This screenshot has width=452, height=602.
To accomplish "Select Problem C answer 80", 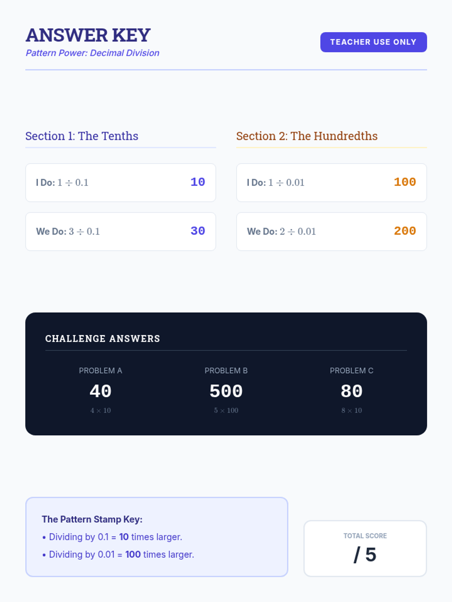I will pos(351,391).
